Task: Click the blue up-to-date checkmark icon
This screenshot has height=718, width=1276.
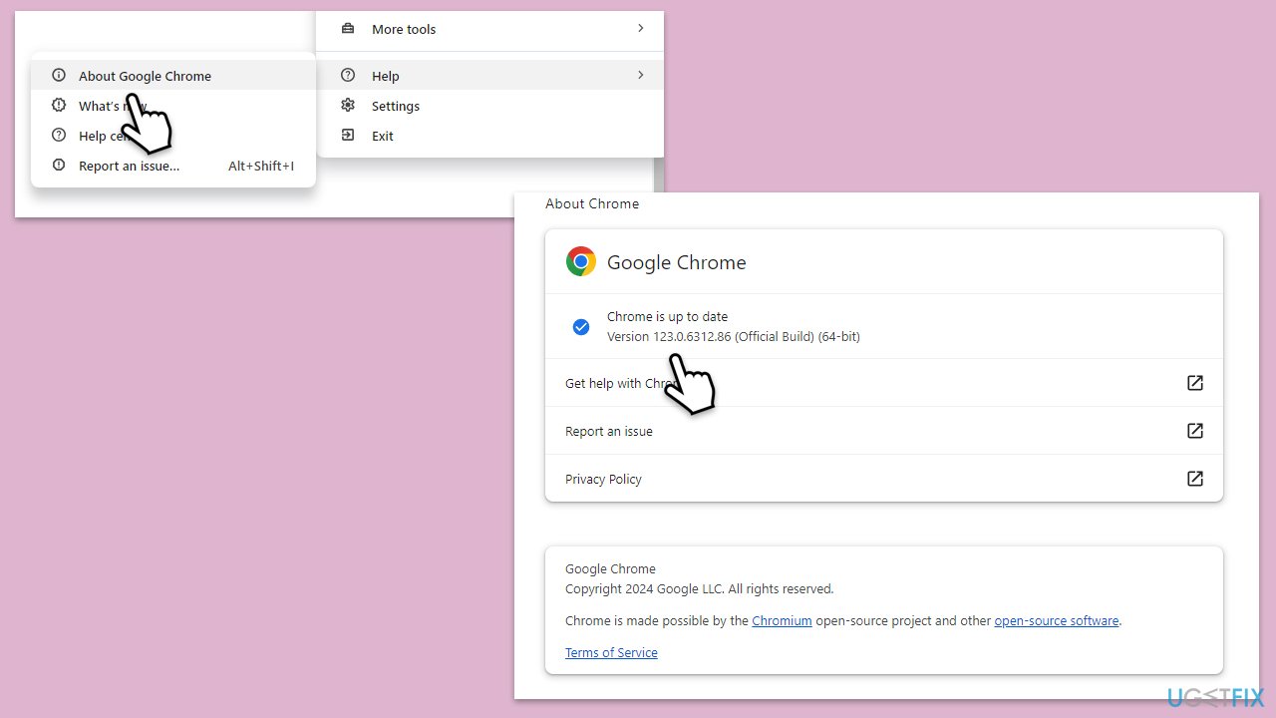Action: [581, 327]
